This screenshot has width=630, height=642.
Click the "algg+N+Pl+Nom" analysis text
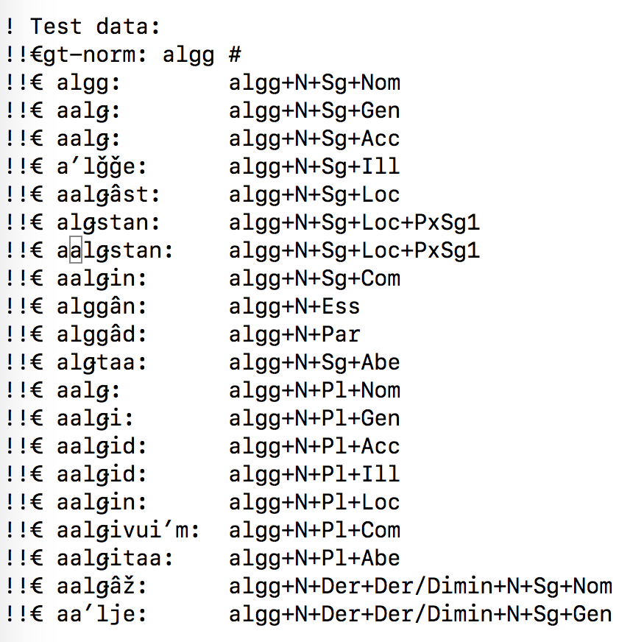coord(314,390)
